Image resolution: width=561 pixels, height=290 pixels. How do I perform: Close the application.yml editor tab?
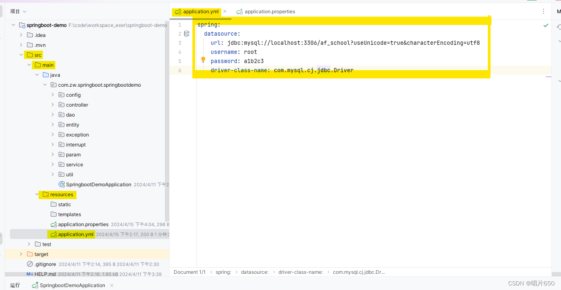point(225,12)
